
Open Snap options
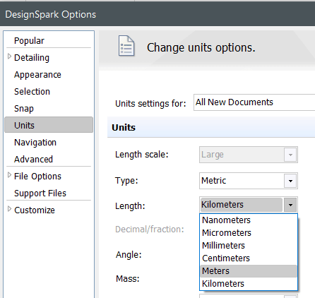tap(24, 109)
